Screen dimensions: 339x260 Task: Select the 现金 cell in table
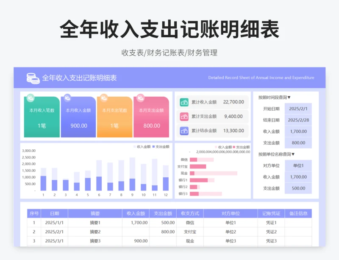click(x=190, y=241)
